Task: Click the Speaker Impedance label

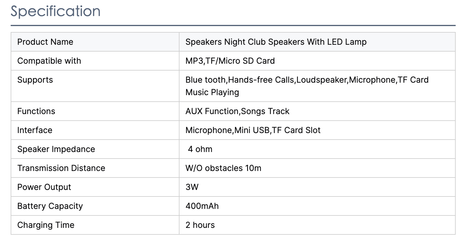Action: coord(56,149)
